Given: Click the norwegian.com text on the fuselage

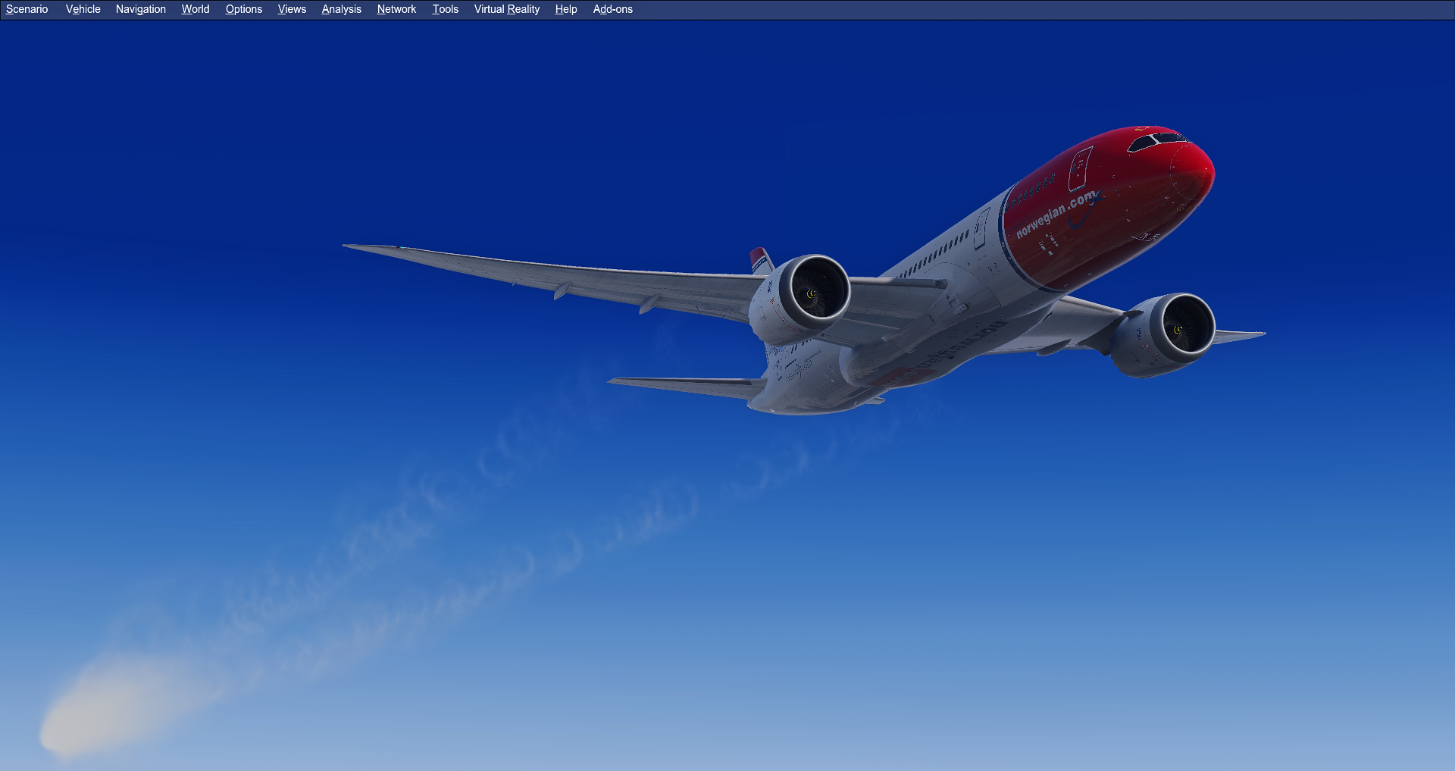Looking at the screenshot, I should coord(1056,214).
